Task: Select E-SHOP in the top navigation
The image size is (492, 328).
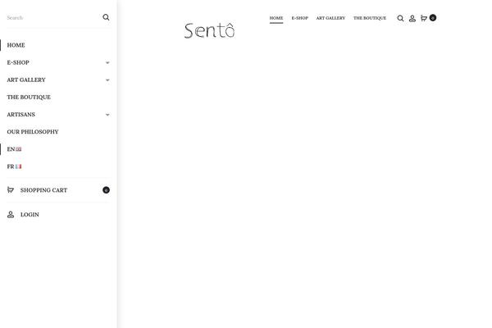Action: [x=300, y=18]
